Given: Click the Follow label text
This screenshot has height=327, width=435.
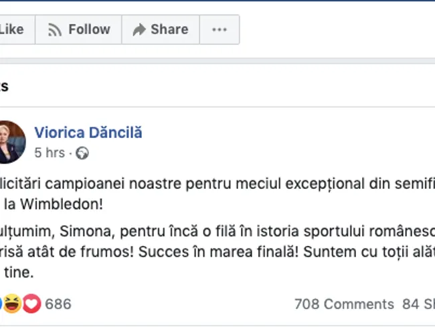Looking at the screenshot, I should tap(89, 29).
